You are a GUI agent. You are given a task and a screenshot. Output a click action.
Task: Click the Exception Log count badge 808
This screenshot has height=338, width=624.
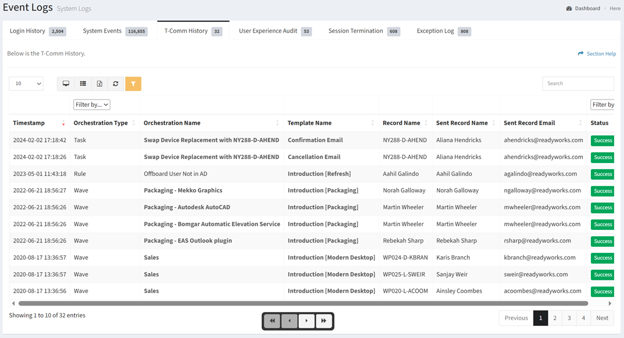tap(464, 31)
